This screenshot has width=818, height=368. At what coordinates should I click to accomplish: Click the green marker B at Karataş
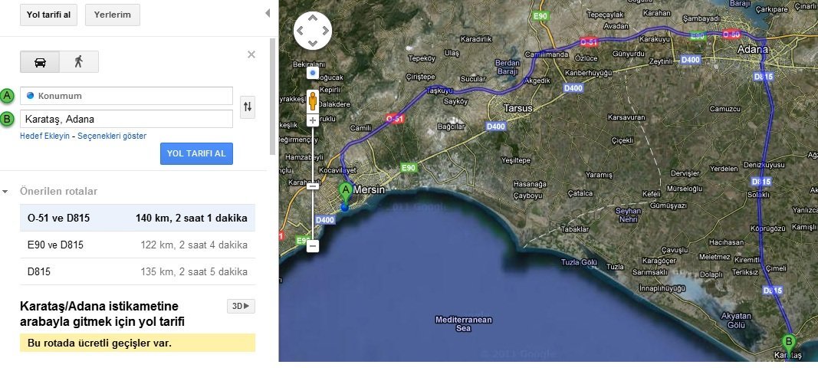[x=788, y=343]
